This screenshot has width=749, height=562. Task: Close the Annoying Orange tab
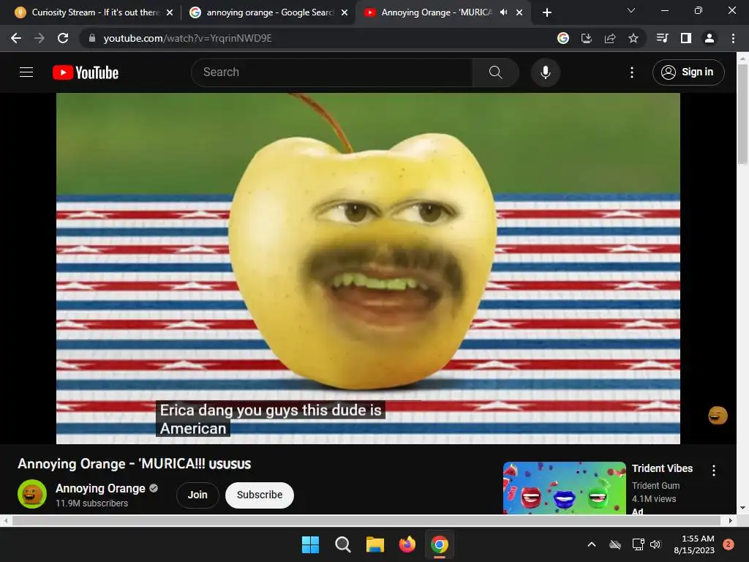[519, 12]
